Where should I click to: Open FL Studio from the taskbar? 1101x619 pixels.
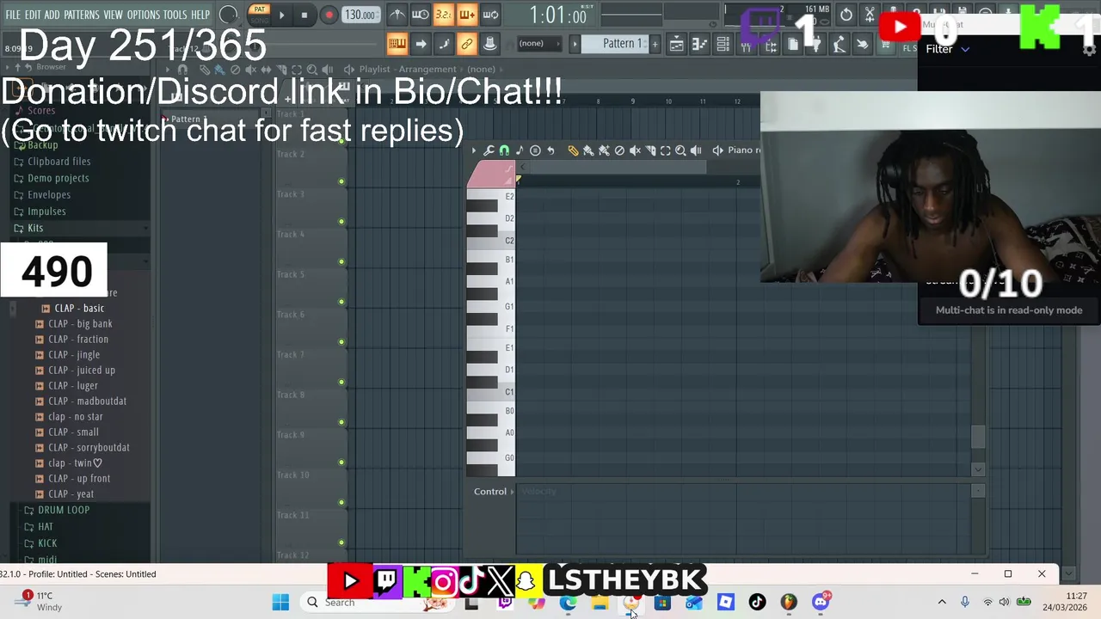789,603
